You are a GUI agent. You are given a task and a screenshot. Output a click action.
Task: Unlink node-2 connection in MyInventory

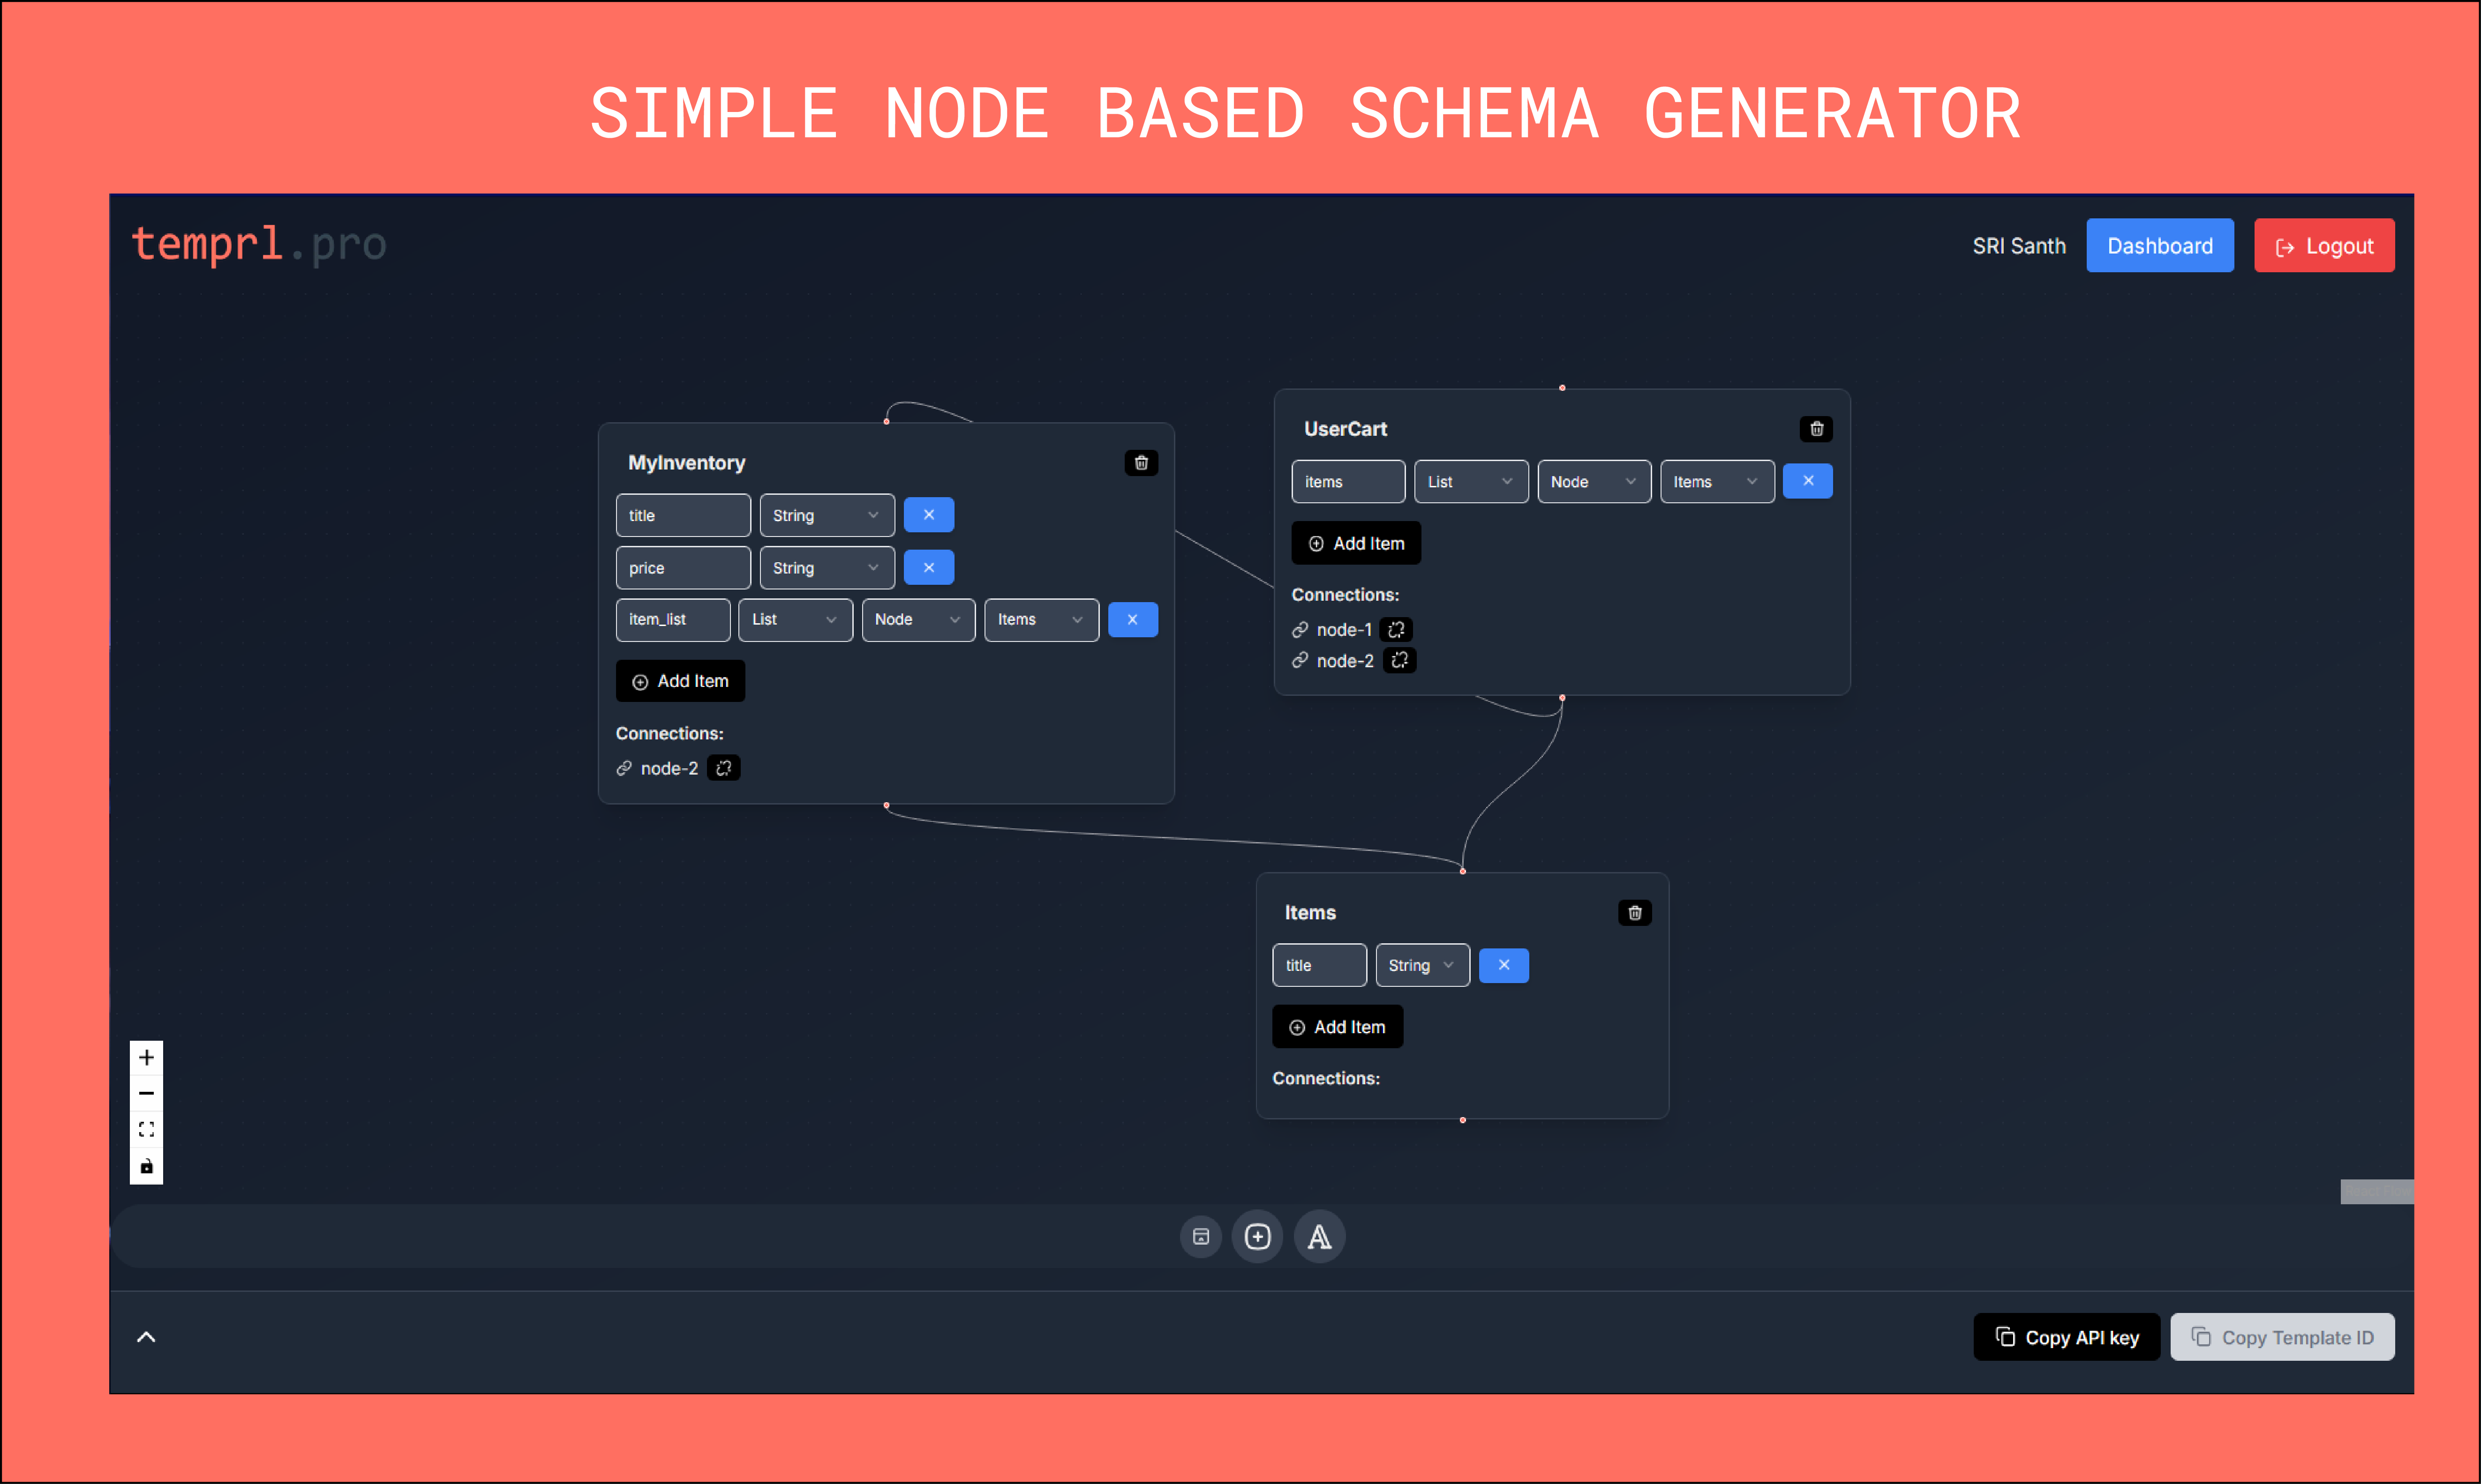(x=723, y=769)
